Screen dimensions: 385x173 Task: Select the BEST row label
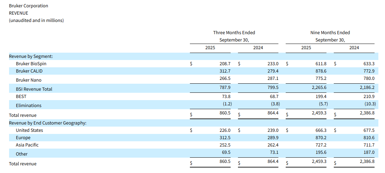point(21,96)
